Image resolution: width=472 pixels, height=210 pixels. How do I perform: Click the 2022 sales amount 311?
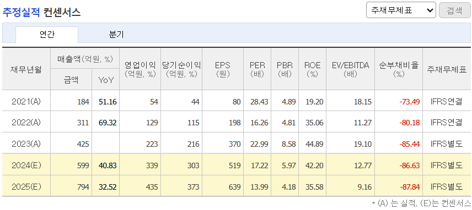84,123
